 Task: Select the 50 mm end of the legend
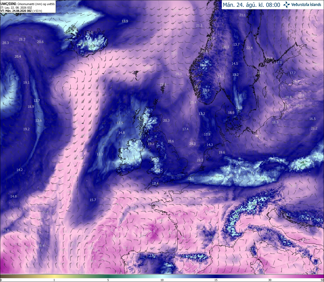(x=322, y=280)
